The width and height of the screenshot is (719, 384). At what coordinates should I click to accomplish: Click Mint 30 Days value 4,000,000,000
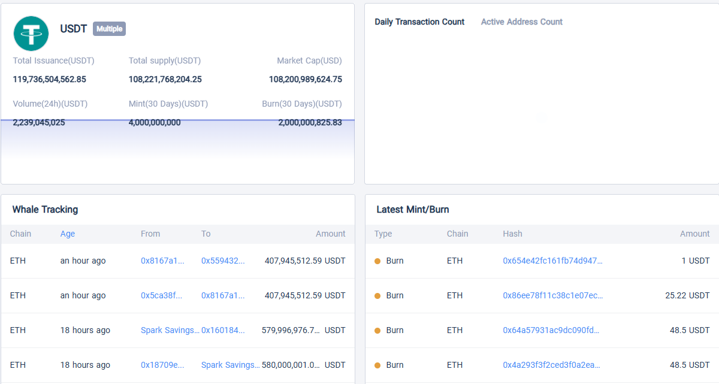[x=155, y=122]
